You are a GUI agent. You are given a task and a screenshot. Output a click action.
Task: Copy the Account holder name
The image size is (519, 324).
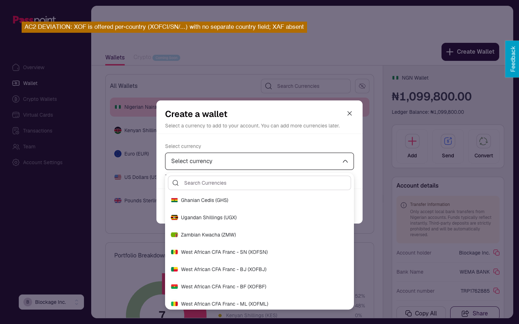point(496,253)
